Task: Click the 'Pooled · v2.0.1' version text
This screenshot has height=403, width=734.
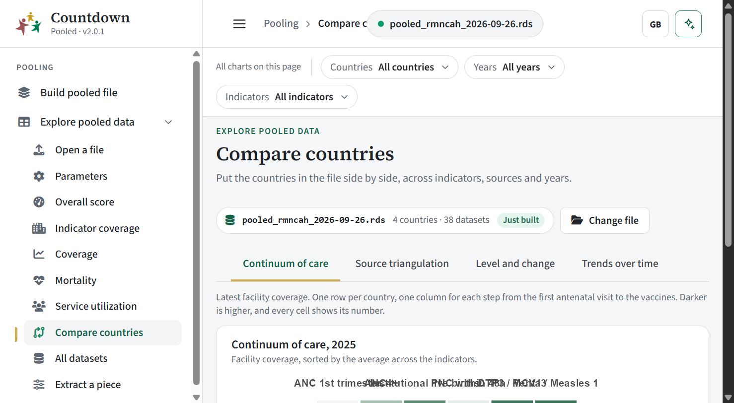Action: [x=77, y=31]
